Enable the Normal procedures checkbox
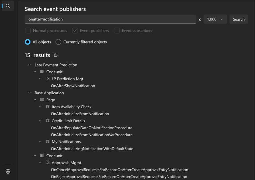Image resolution: width=255 pixels, height=180 pixels. [x=28, y=30]
